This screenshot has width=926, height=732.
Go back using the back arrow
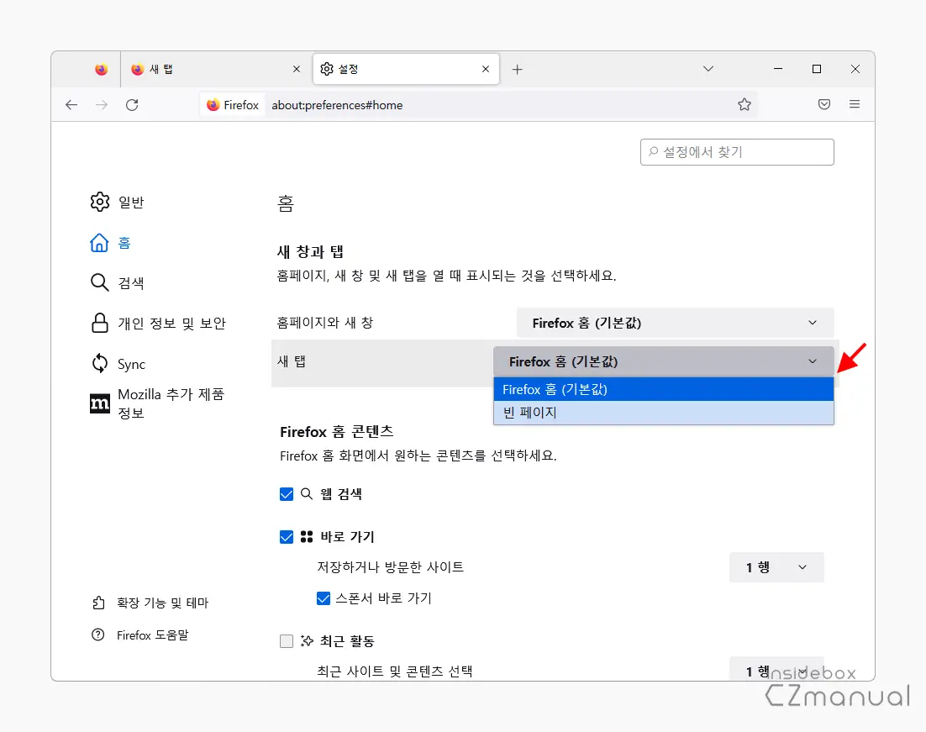tap(71, 104)
